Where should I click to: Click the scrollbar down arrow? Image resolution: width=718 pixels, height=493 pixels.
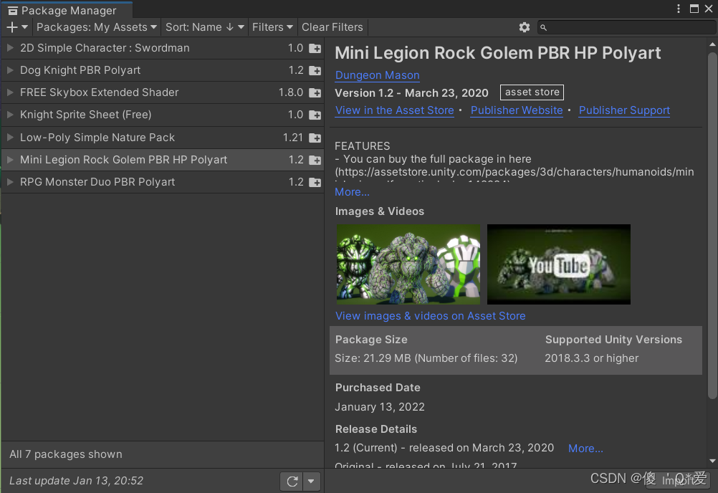(712, 461)
